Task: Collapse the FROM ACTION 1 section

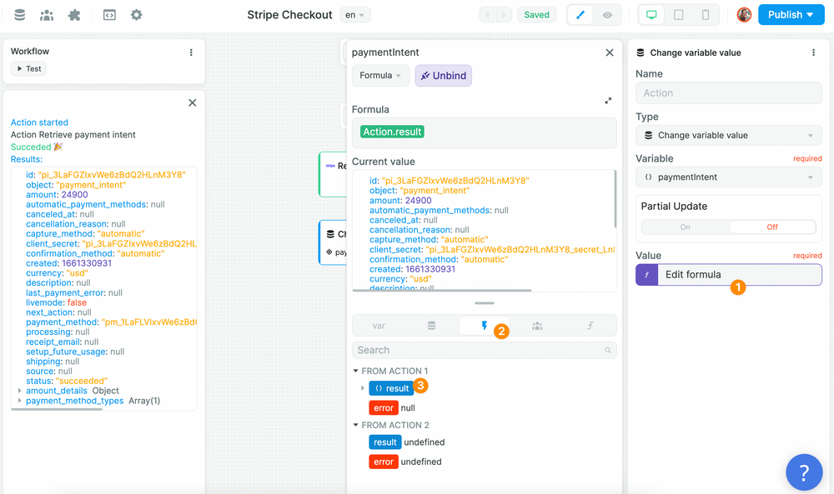Action: [357, 371]
